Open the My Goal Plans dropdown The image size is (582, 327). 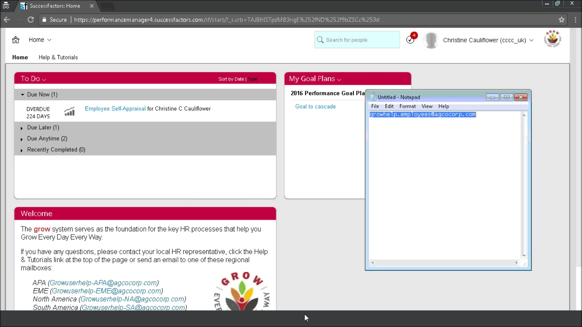pos(339,79)
